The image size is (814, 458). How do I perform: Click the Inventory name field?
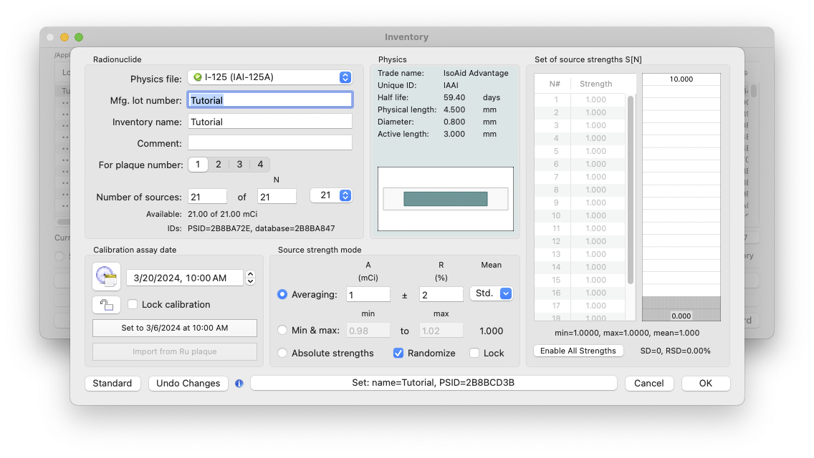[270, 122]
